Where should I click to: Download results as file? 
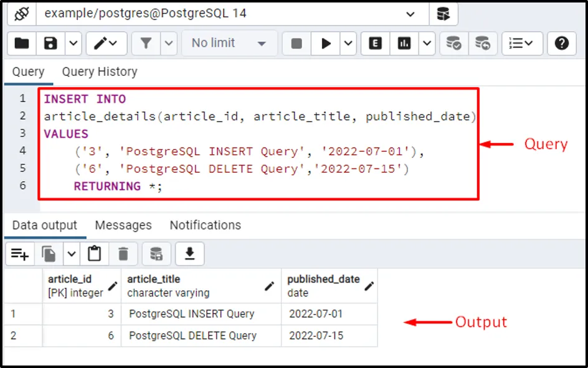[190, 254]
